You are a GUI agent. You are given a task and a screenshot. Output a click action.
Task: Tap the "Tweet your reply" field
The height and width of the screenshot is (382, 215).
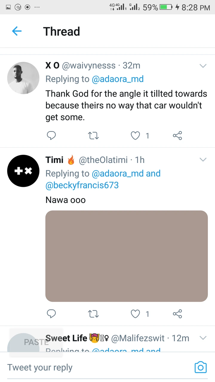click(90, 367)
